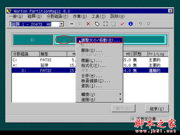Viewport: 180px width, 135px height.
Task: Choose 資訊(I) in context menu
Action: tap(99, 86)
